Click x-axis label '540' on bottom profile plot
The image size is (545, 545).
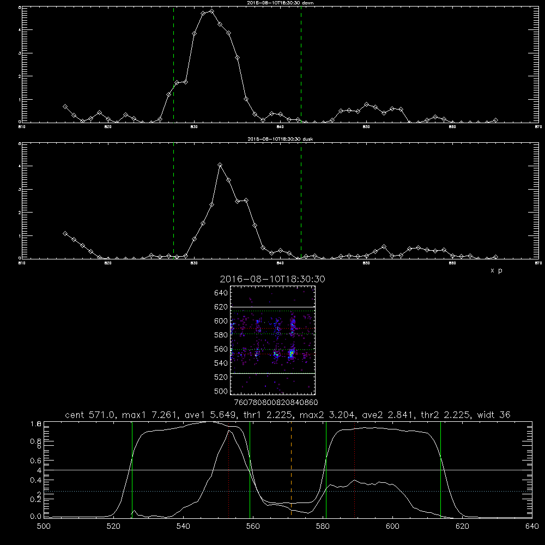click(183, 526)
